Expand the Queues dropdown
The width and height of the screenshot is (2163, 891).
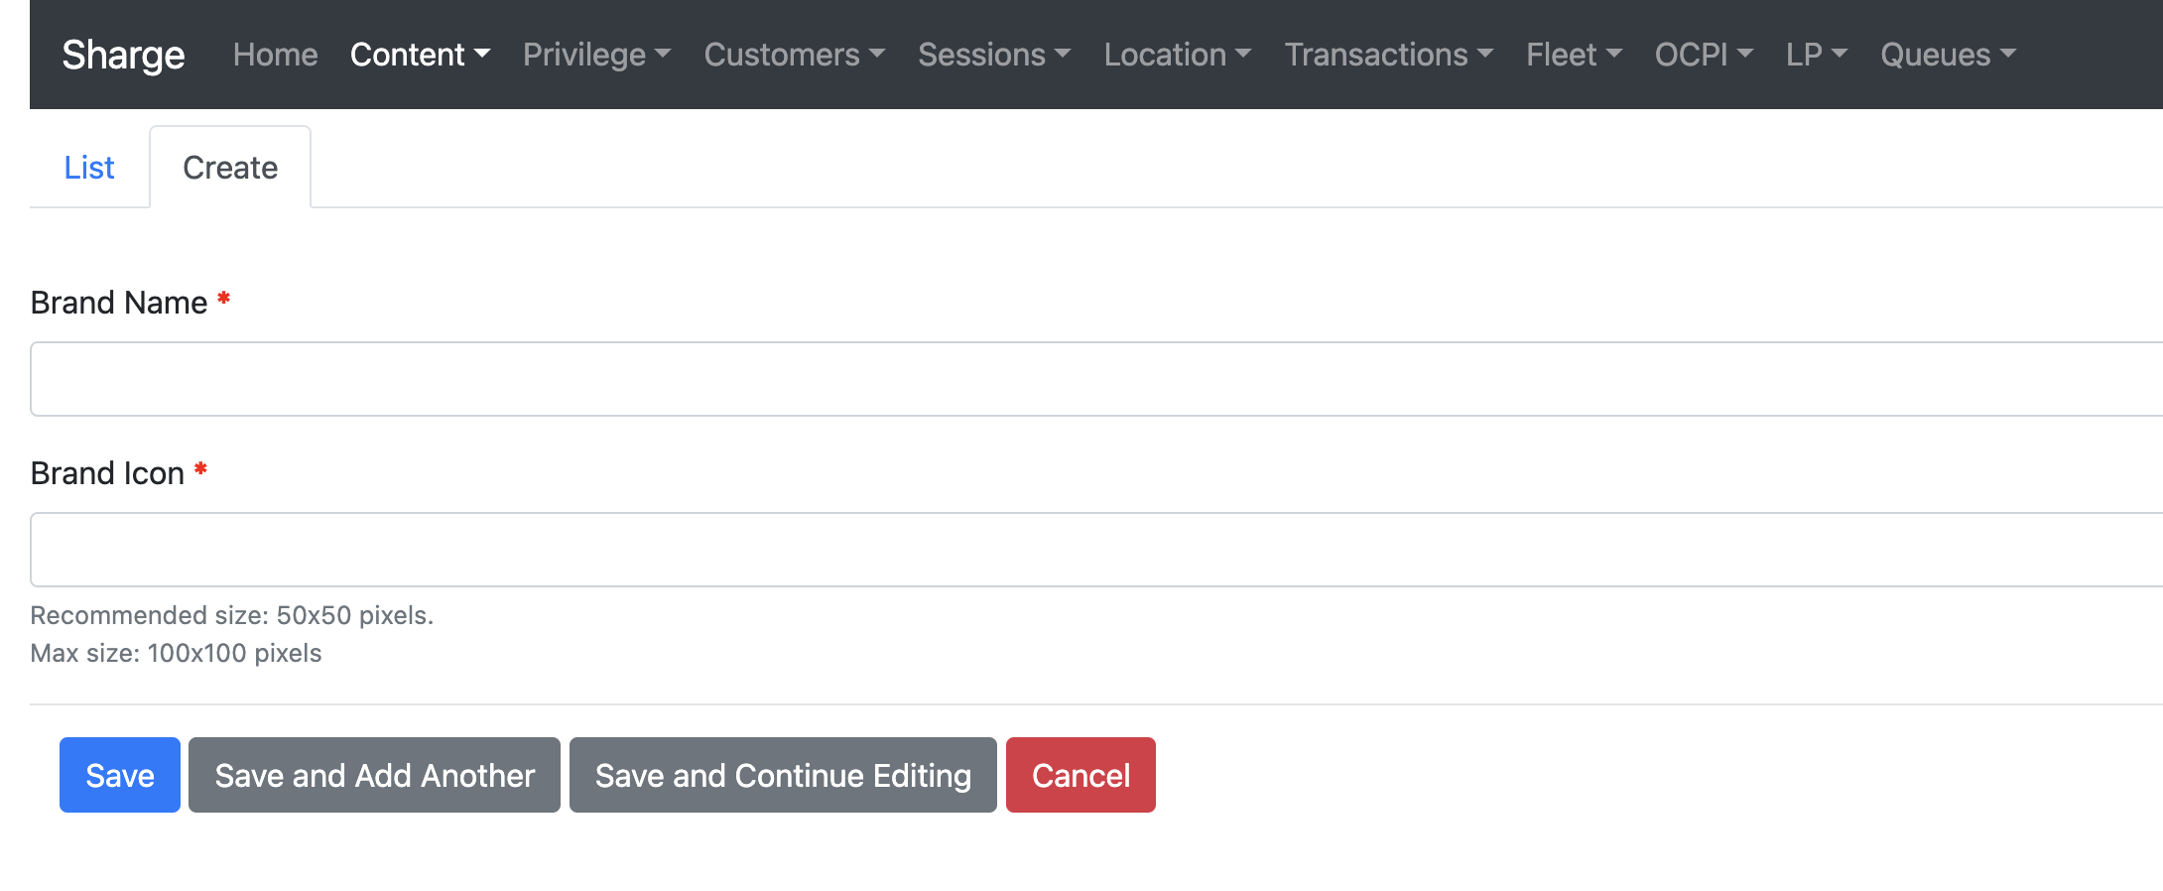(1948, 55)
